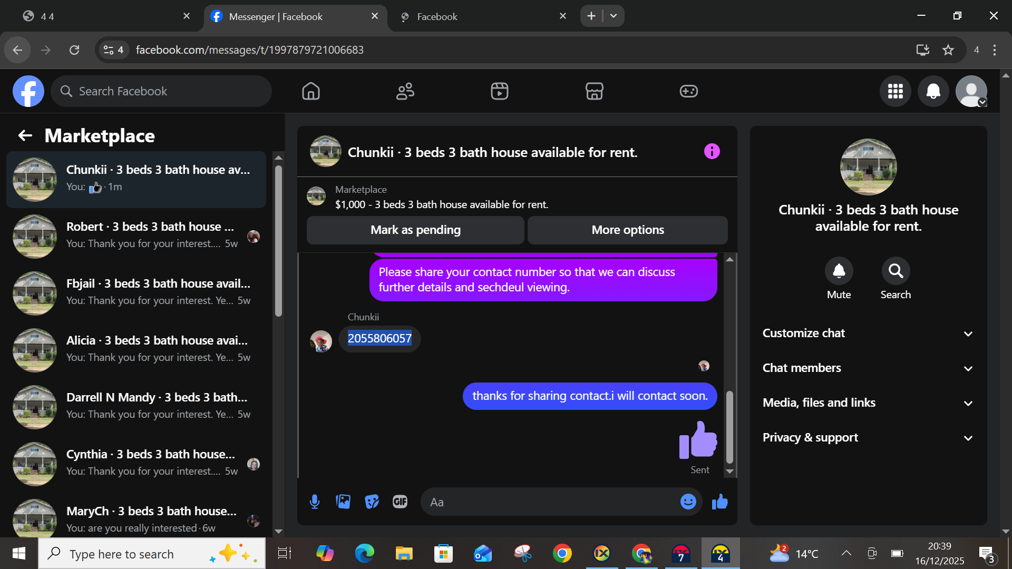Open the Cynthia conversation
Viewport: 1012px width, 569px height.
coord(136,464)
